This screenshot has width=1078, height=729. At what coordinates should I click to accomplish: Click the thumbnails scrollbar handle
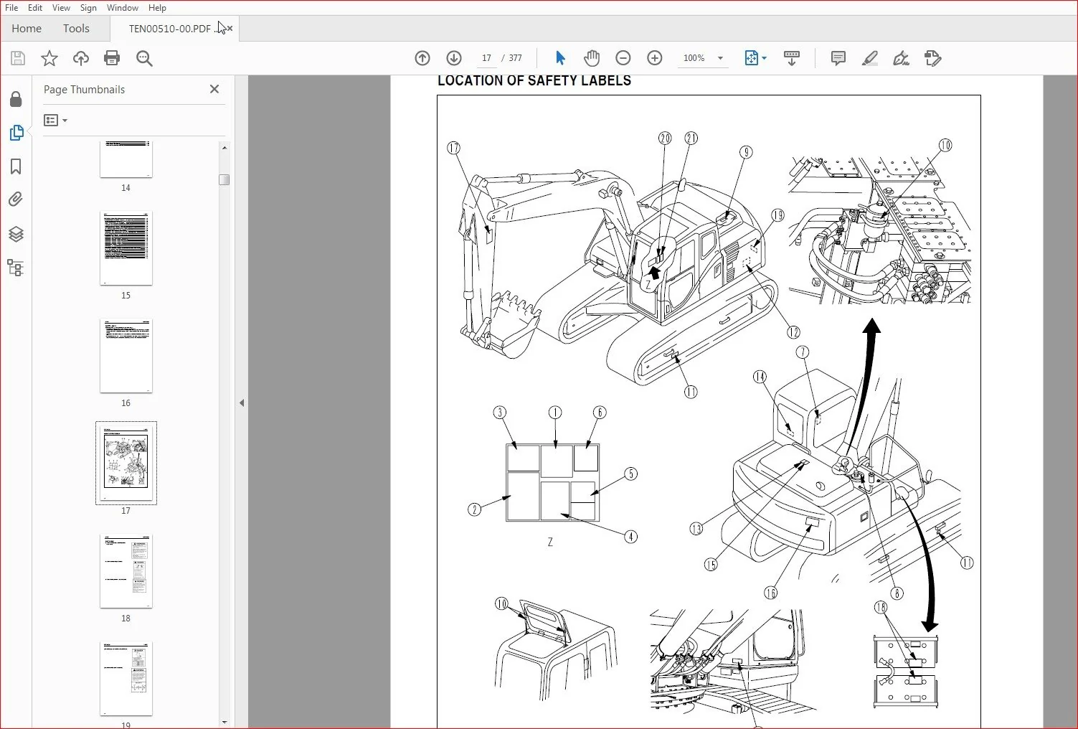point(224,179)
